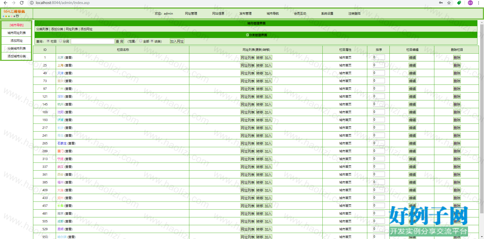Select the 分词 search radio button

[60, 41]
